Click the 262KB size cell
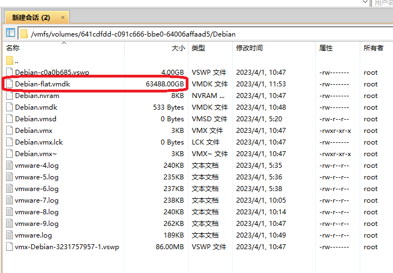Image resolution: width=393 pixels, height=273 pixels. (173, 223)
